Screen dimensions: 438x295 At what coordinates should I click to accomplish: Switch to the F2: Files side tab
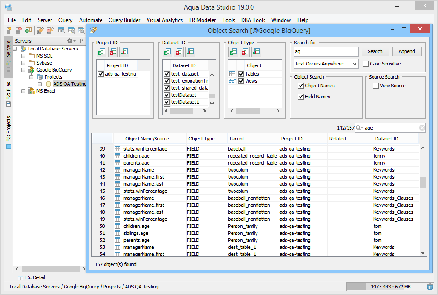pos(8,94)
